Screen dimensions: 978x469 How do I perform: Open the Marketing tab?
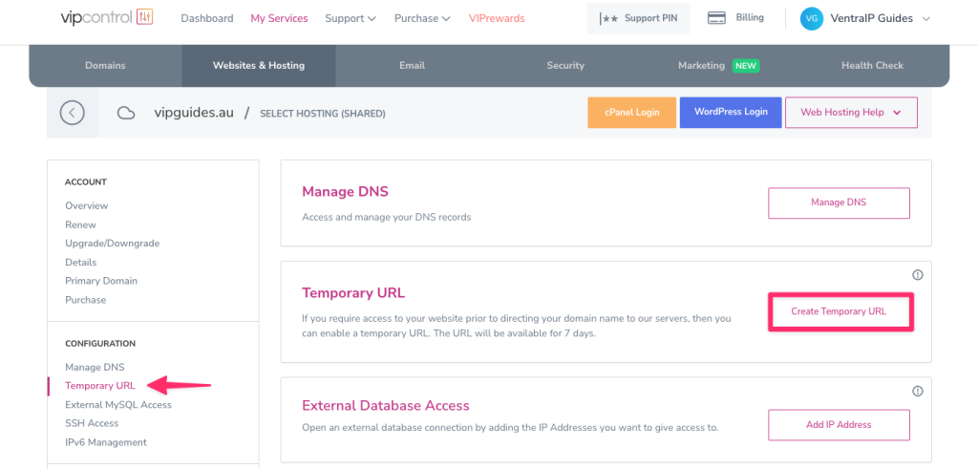coord(718,66)
